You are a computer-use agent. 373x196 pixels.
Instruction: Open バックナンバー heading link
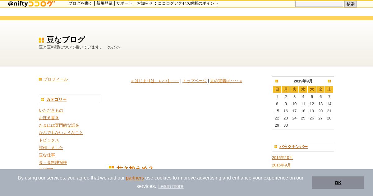tap(293, 147)
